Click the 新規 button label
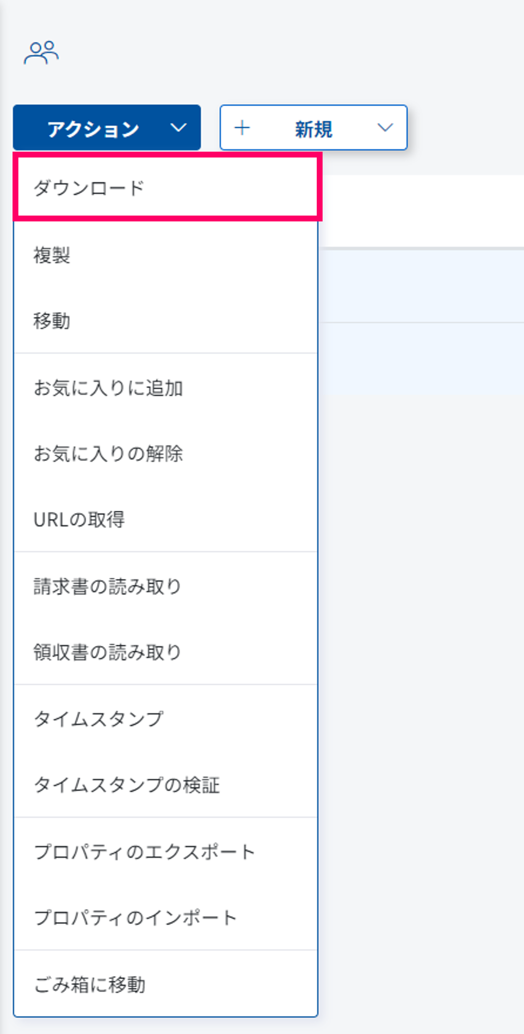Viewport: 524px width, 1034px height. tap(313, 129)
